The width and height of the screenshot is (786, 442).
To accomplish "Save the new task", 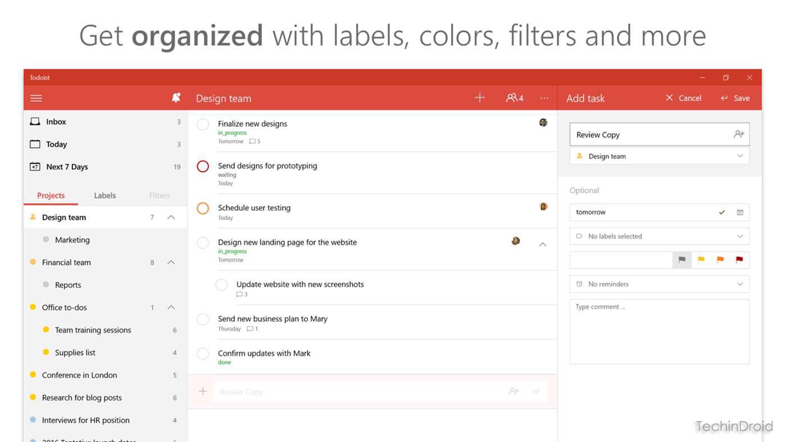I will pos(735,98).
